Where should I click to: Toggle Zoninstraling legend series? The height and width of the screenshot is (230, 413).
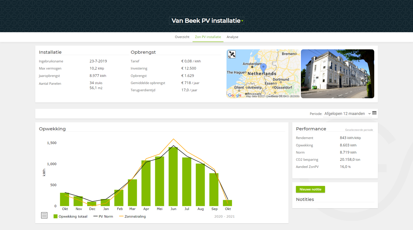(132, 216)
